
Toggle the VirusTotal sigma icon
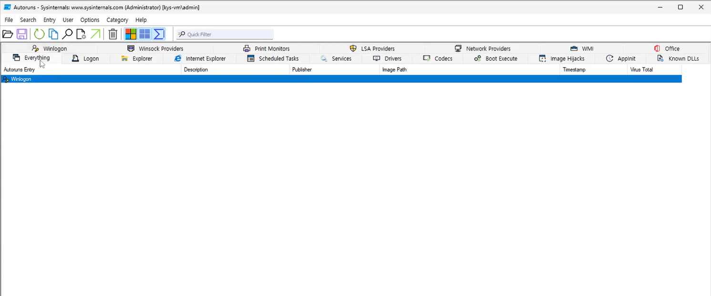pyautogui.click(x=159, y=34)
